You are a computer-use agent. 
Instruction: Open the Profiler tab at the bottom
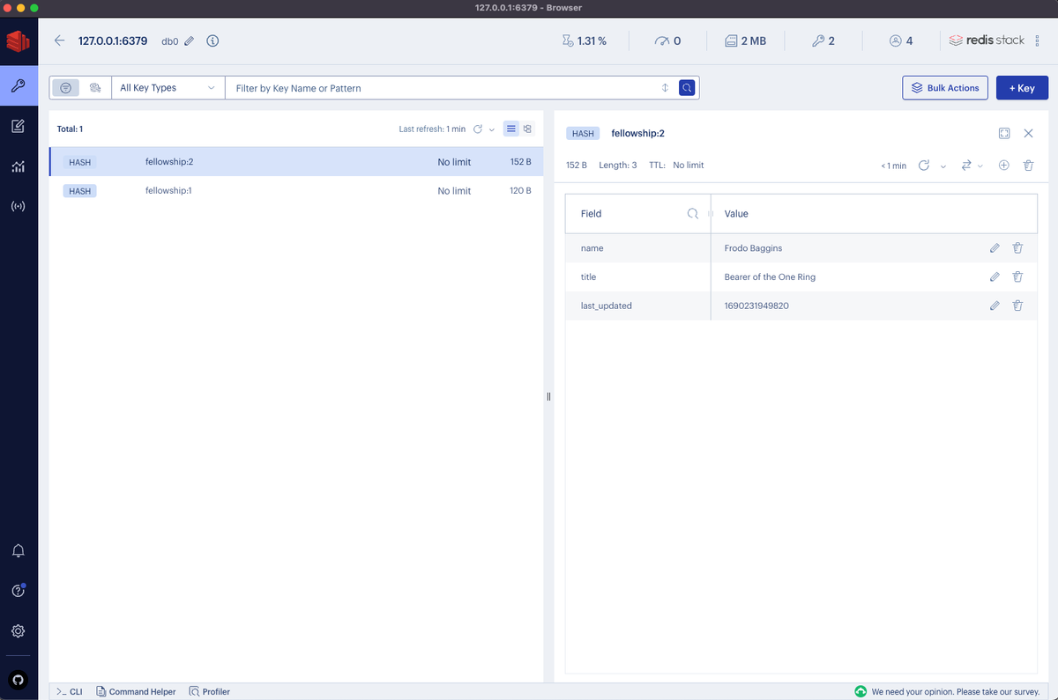point(209,691)
